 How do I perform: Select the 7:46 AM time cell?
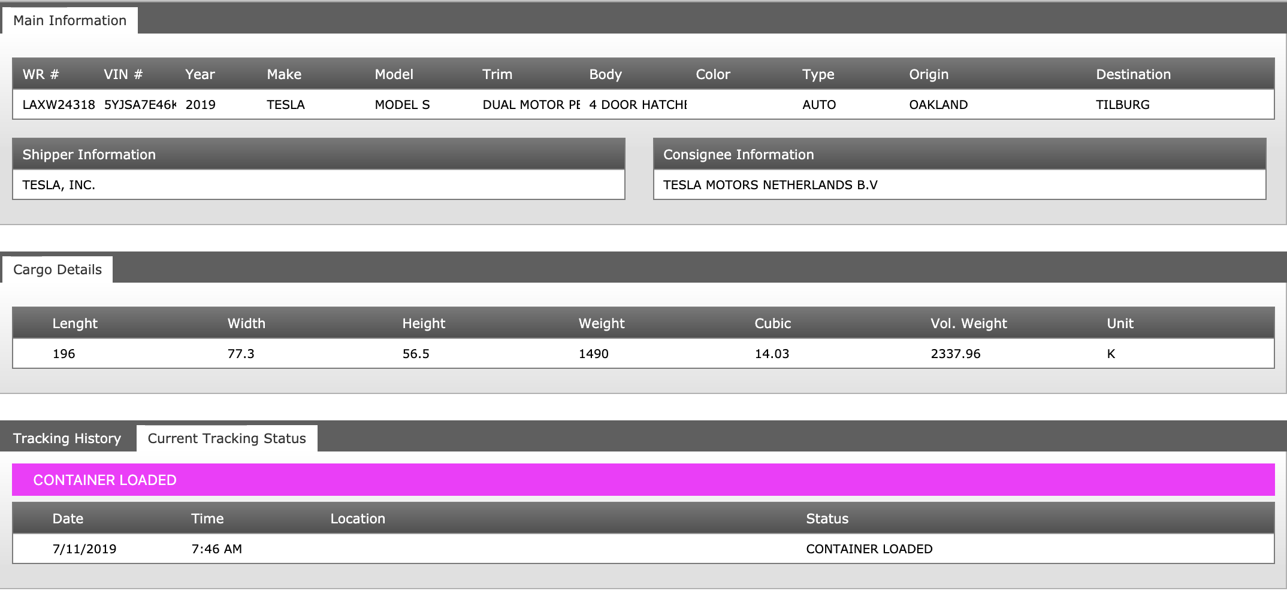click(x=217, y=549)
